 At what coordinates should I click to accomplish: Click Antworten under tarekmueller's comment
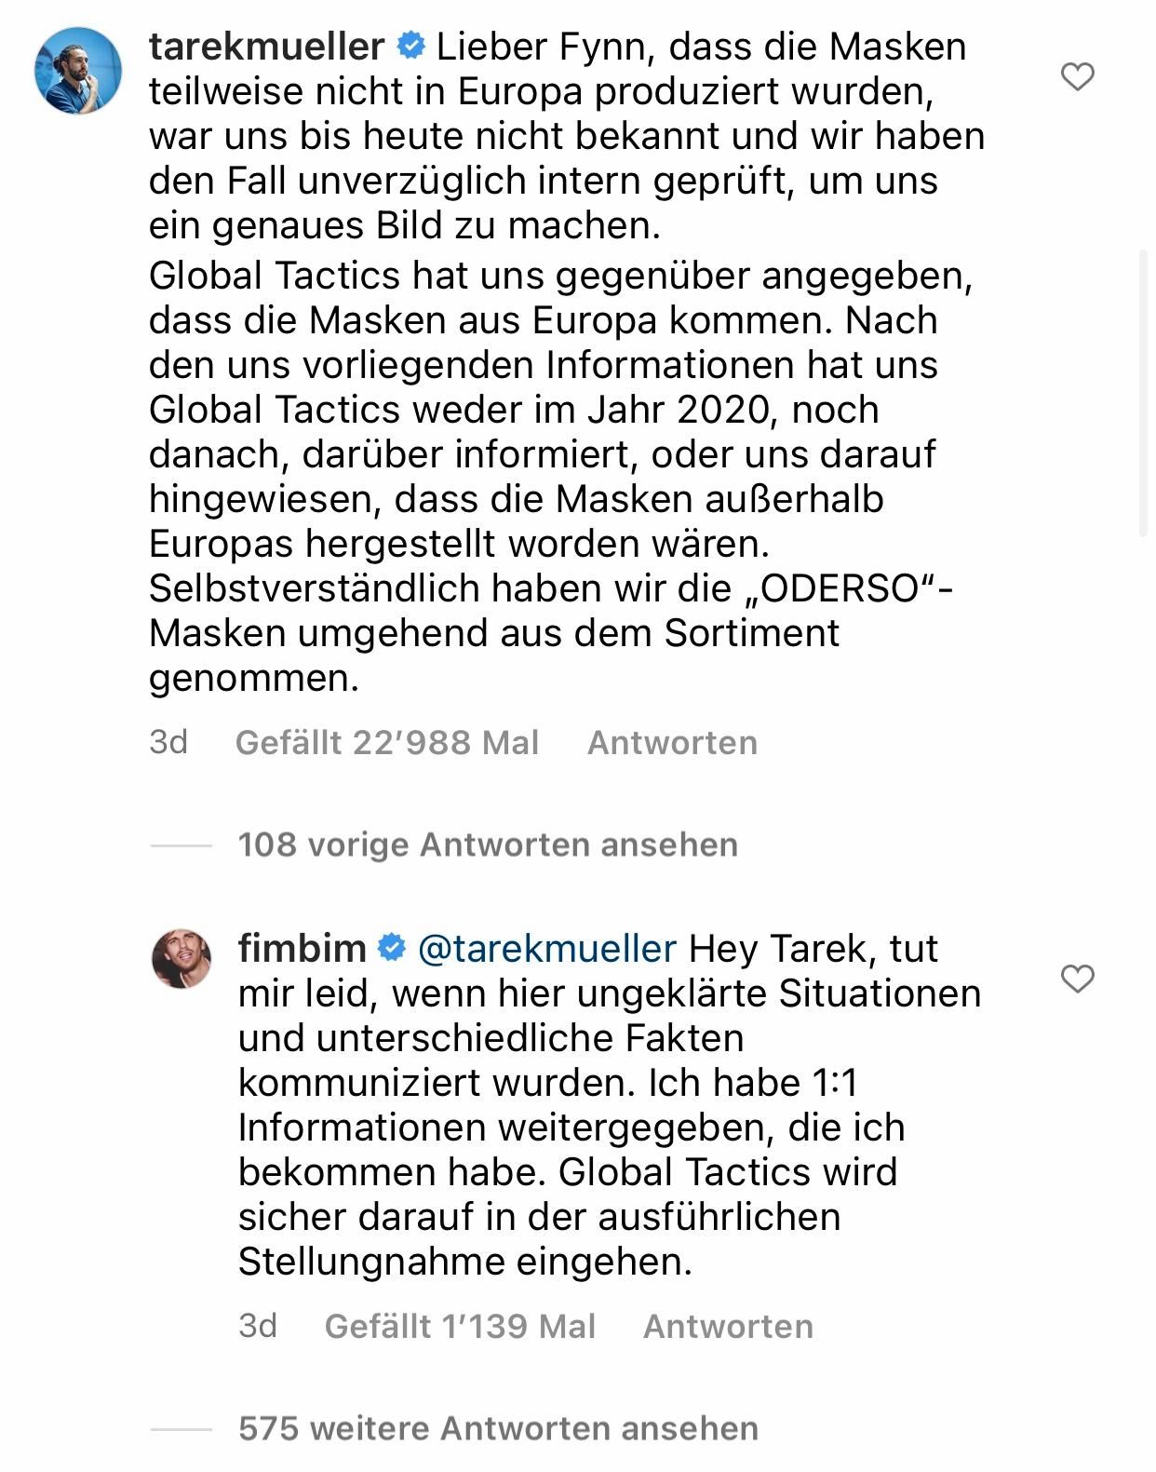[x=671, y=742]
